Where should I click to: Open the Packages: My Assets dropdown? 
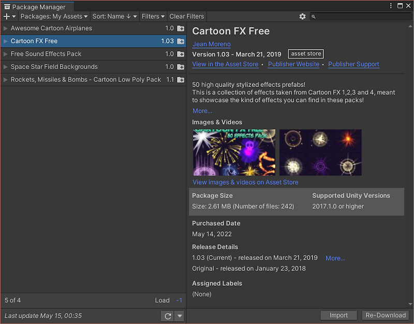(x=54, y=17)
